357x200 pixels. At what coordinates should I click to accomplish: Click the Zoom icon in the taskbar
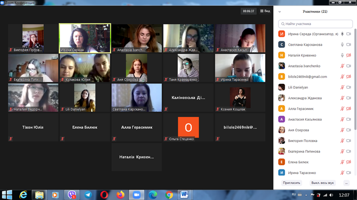137,195
